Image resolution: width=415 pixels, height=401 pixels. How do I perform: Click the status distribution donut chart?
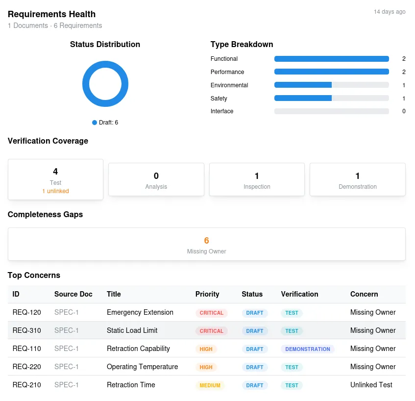[105, 84]
